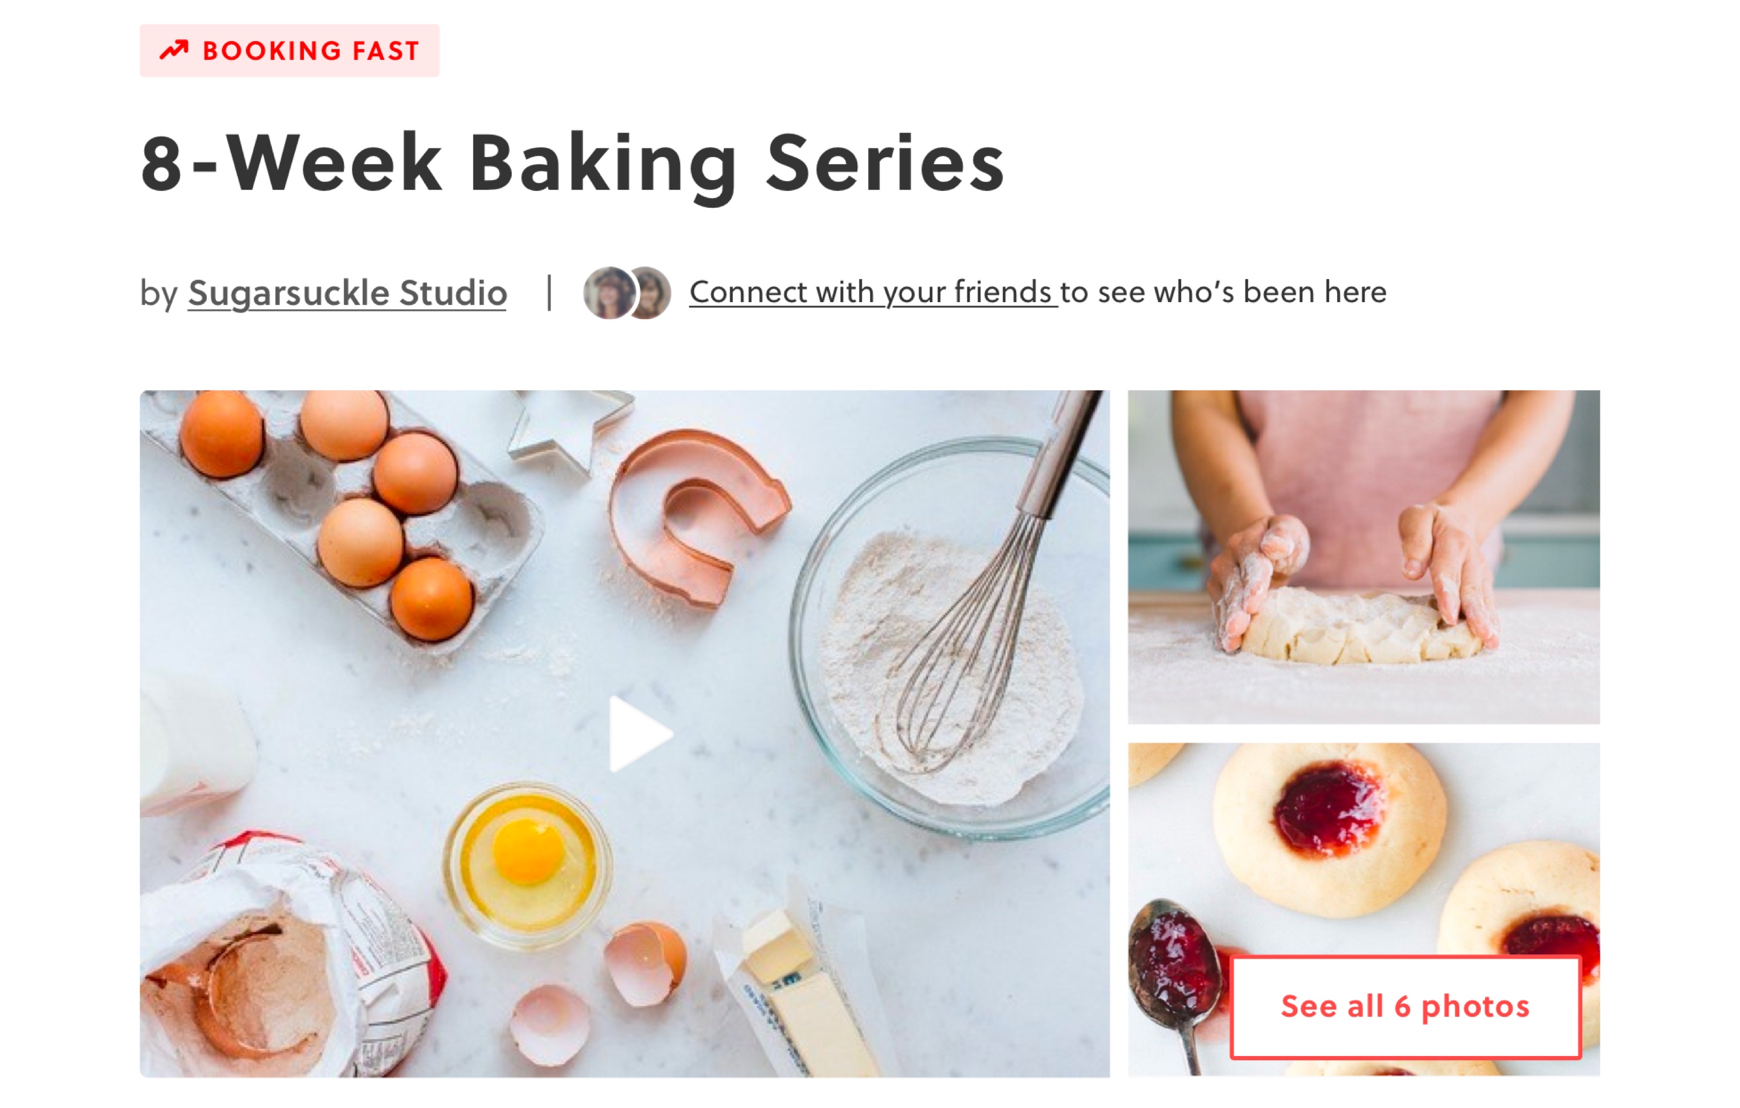Click the front friend avatar photo
This screenshot has height=1108, width=1740.
click(609, 293)
